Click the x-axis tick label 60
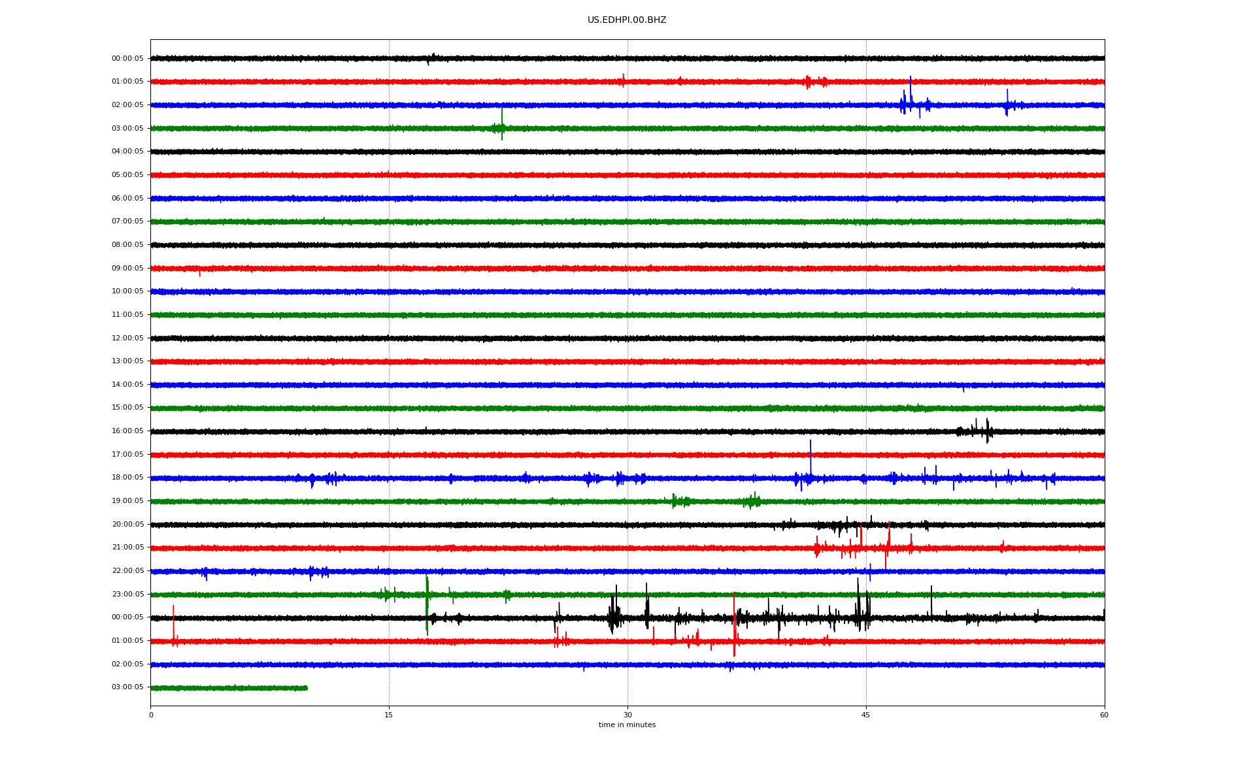Viewport: 1255px width, 784px height. pyautogui.click(x=1104, y=715)
